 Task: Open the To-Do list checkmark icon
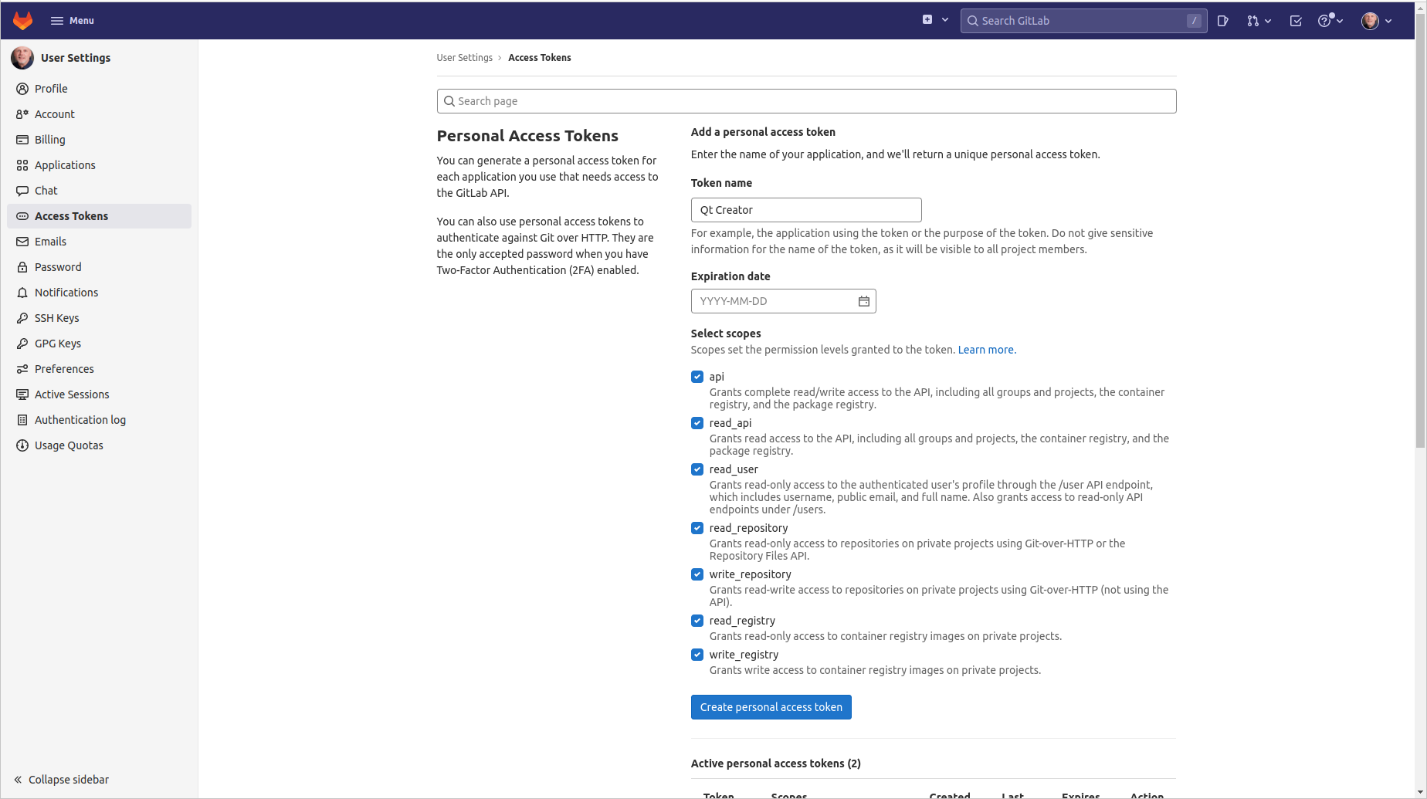pyautogui.click(x=1296, y=21)
